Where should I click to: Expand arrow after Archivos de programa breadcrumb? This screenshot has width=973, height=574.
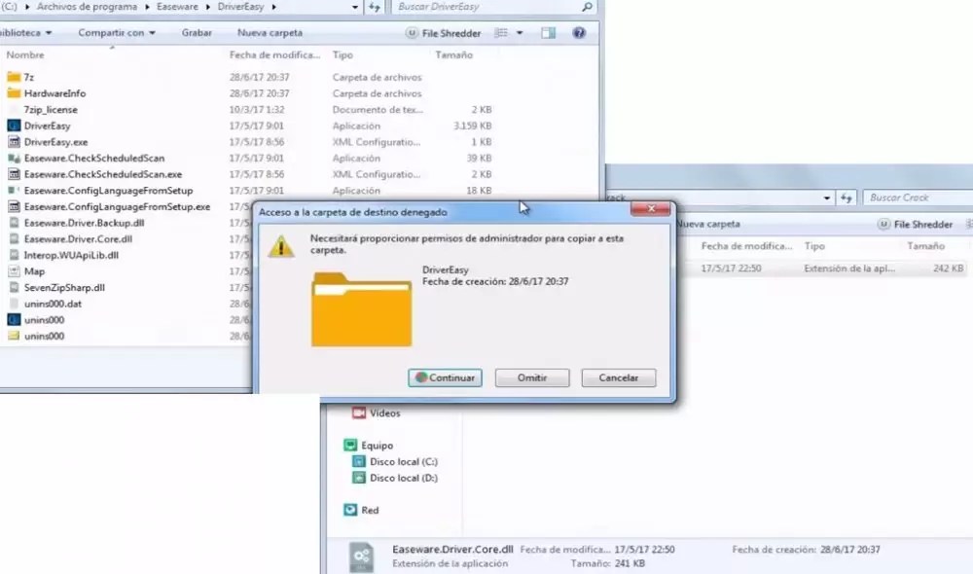[147, 7]
